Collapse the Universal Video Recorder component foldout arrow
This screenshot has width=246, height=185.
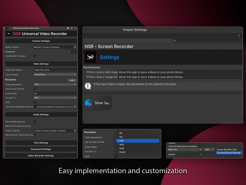pyautogui.click(x=4, y=28)
